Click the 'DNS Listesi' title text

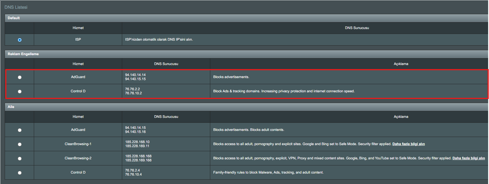coord(16,7)
